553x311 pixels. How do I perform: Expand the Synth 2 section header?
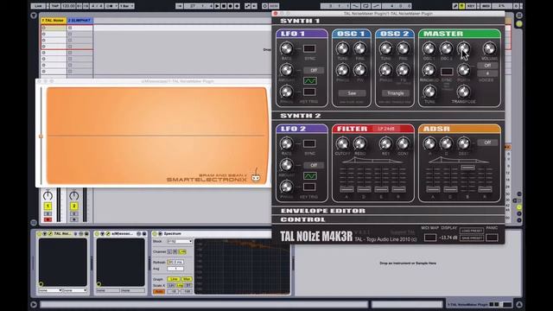[x=388, y=116]
